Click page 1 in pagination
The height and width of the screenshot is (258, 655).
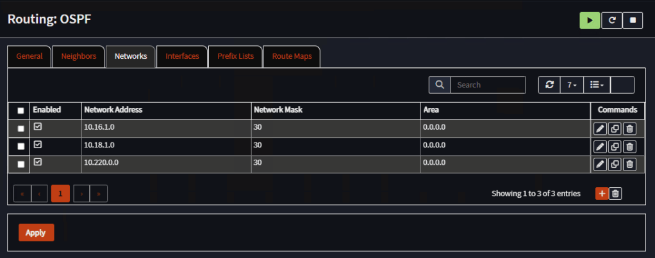(60, 193)
